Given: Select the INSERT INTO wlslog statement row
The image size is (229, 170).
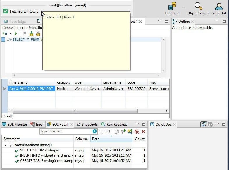Looking at the screenshot, I should coord(74,155).
